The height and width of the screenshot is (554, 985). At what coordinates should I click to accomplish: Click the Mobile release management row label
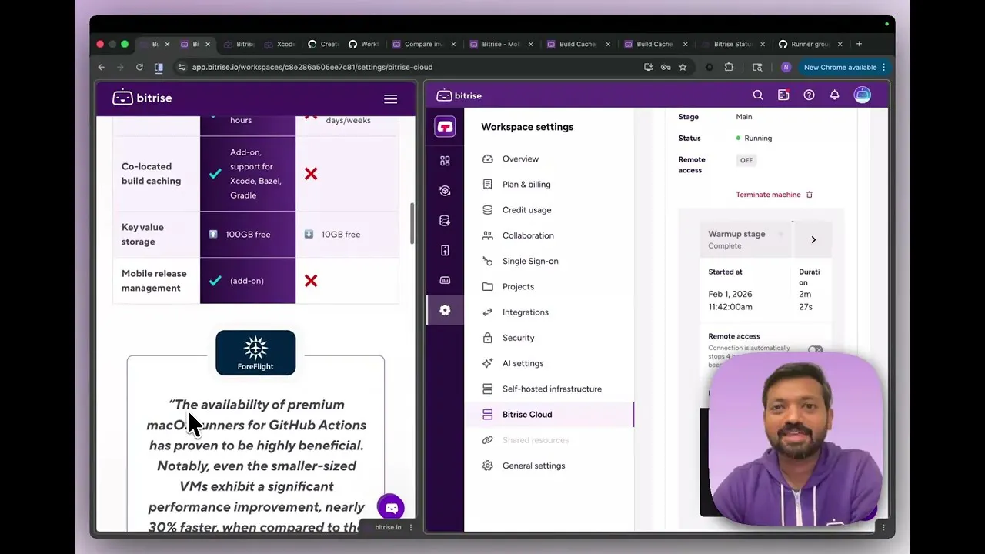154,281
